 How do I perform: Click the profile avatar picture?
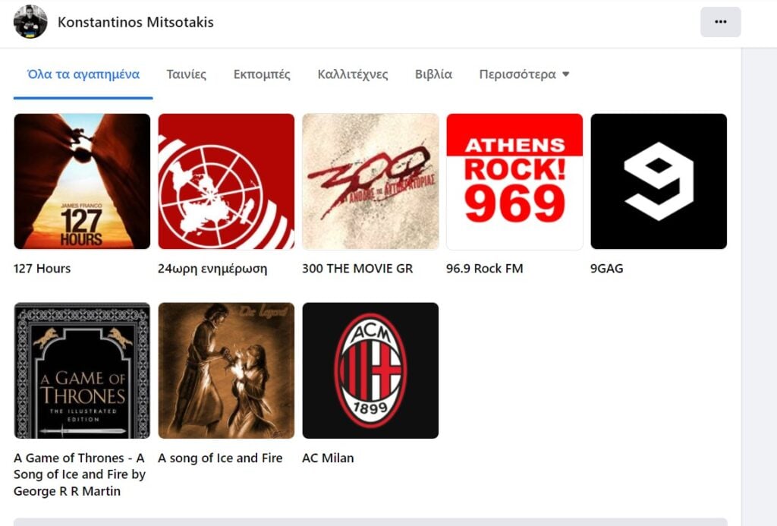coord(30,22)
